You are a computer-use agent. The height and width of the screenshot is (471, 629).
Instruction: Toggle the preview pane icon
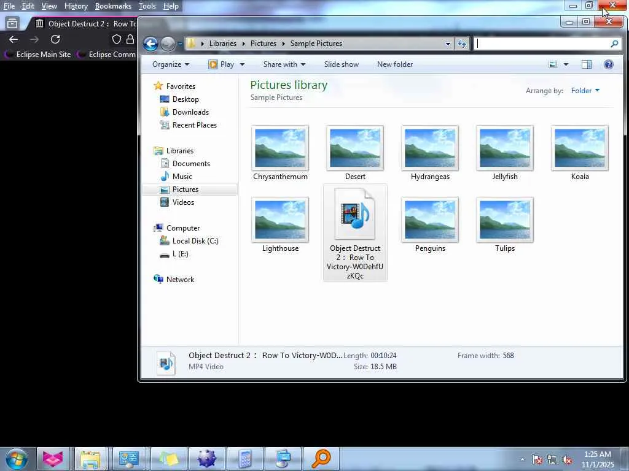point(587,64)
